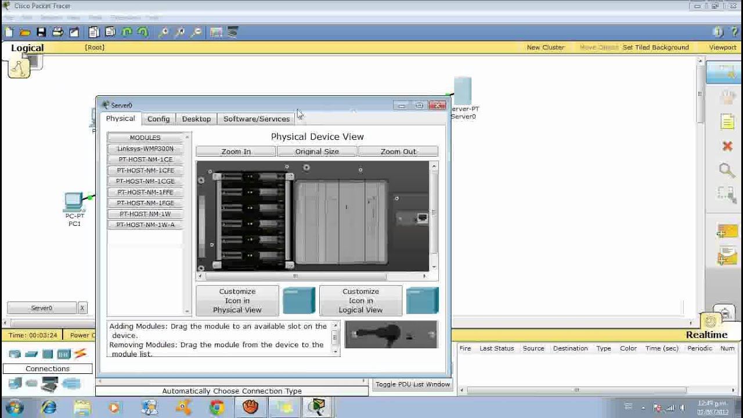Switch to Realtime mode tab
Viewport: 743px width, 418px height.
click(706, 335)
